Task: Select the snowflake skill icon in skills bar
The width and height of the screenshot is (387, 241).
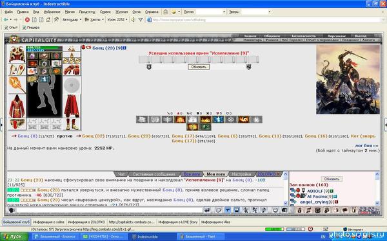Action: coord(167,120)
